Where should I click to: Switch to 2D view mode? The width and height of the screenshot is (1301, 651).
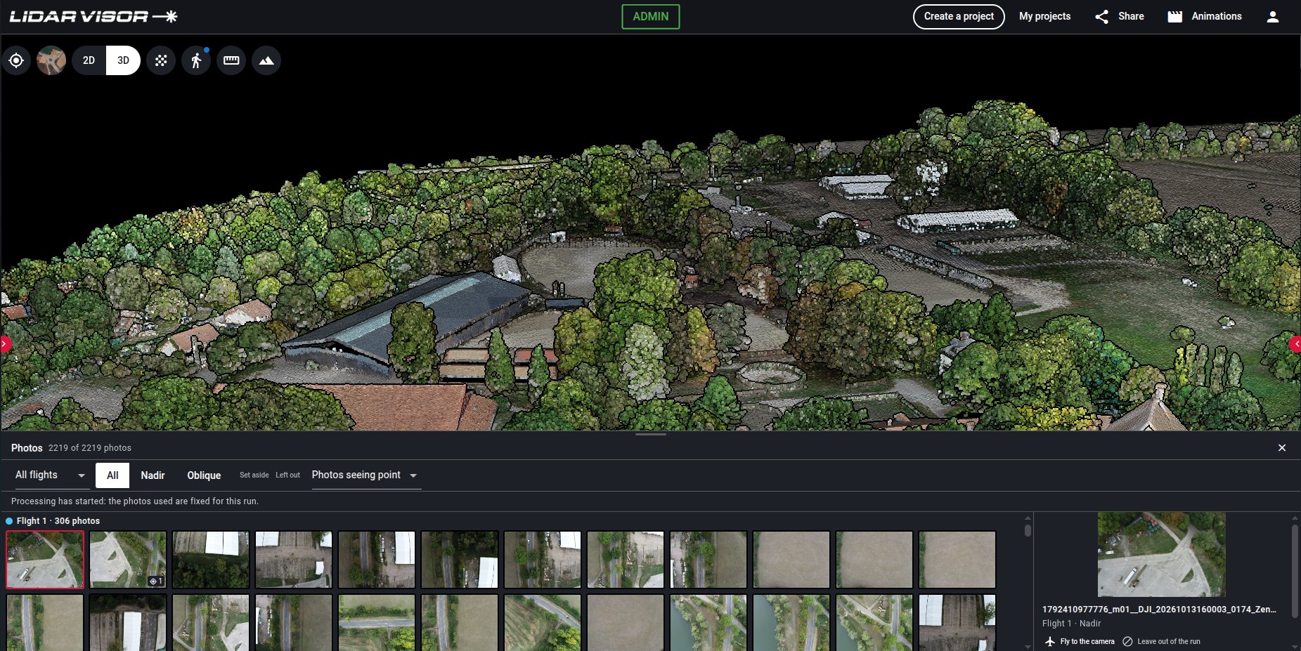89,60
